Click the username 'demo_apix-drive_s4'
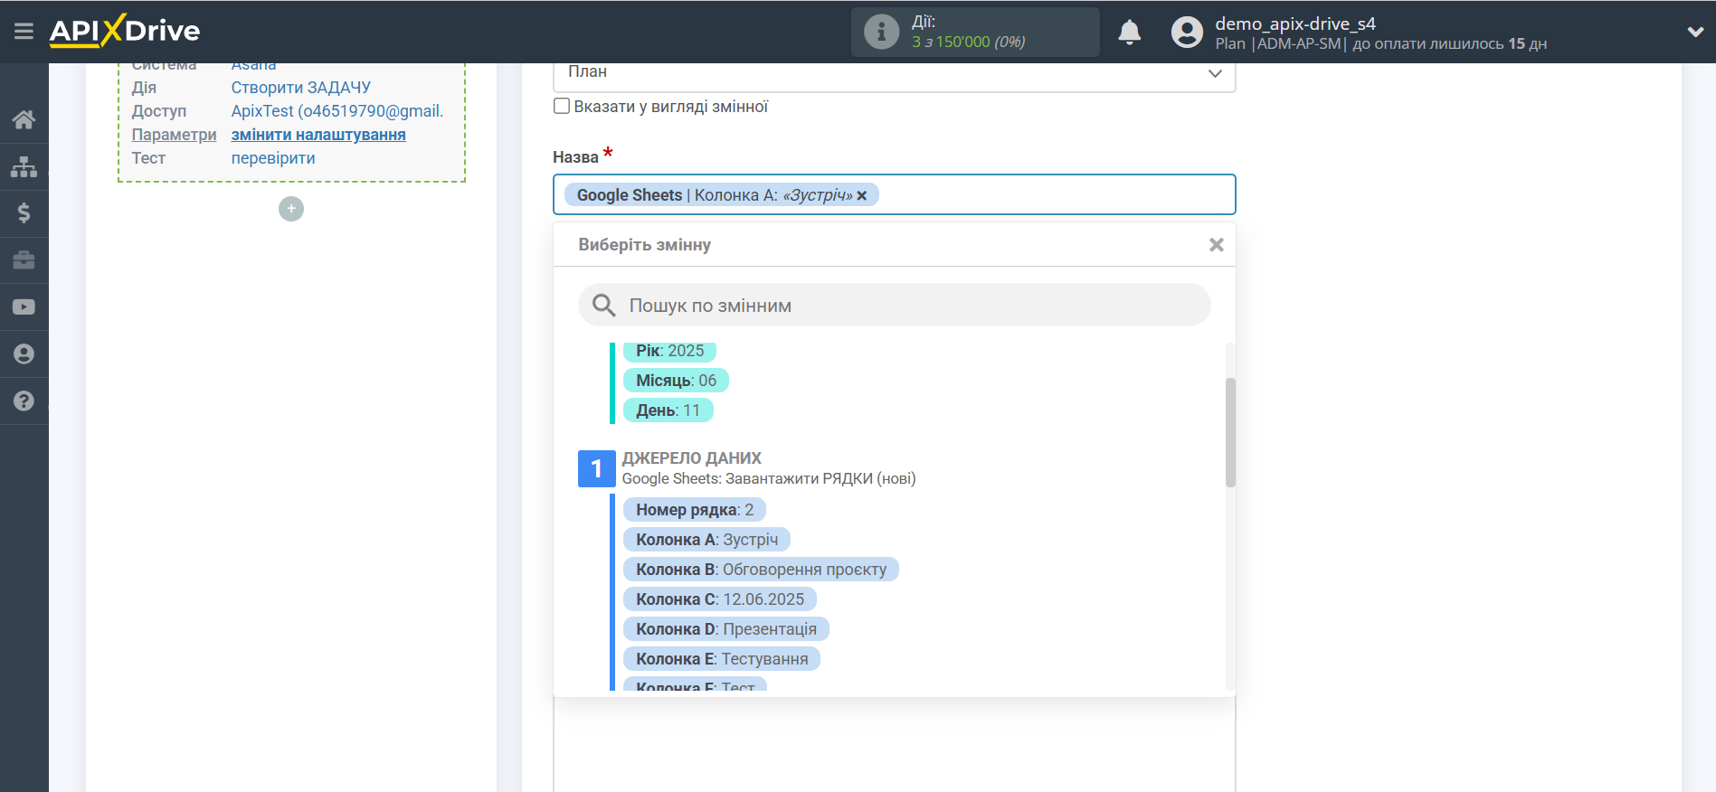Image resolution: width=1716 pixels, height=792 pixels. 1295,24
